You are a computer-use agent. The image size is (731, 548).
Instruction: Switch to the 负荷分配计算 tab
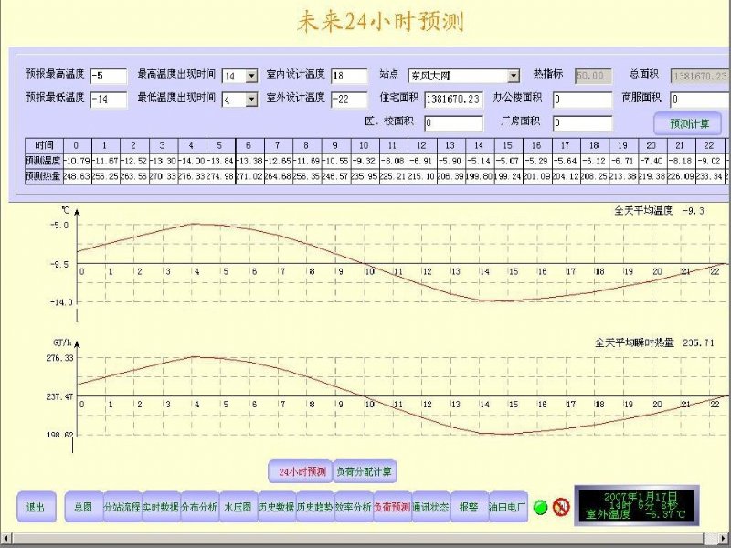click(x=364, y=471)
